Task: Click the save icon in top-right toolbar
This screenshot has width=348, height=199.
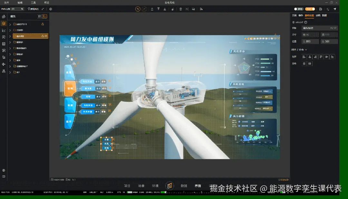Action: [321, 9]
